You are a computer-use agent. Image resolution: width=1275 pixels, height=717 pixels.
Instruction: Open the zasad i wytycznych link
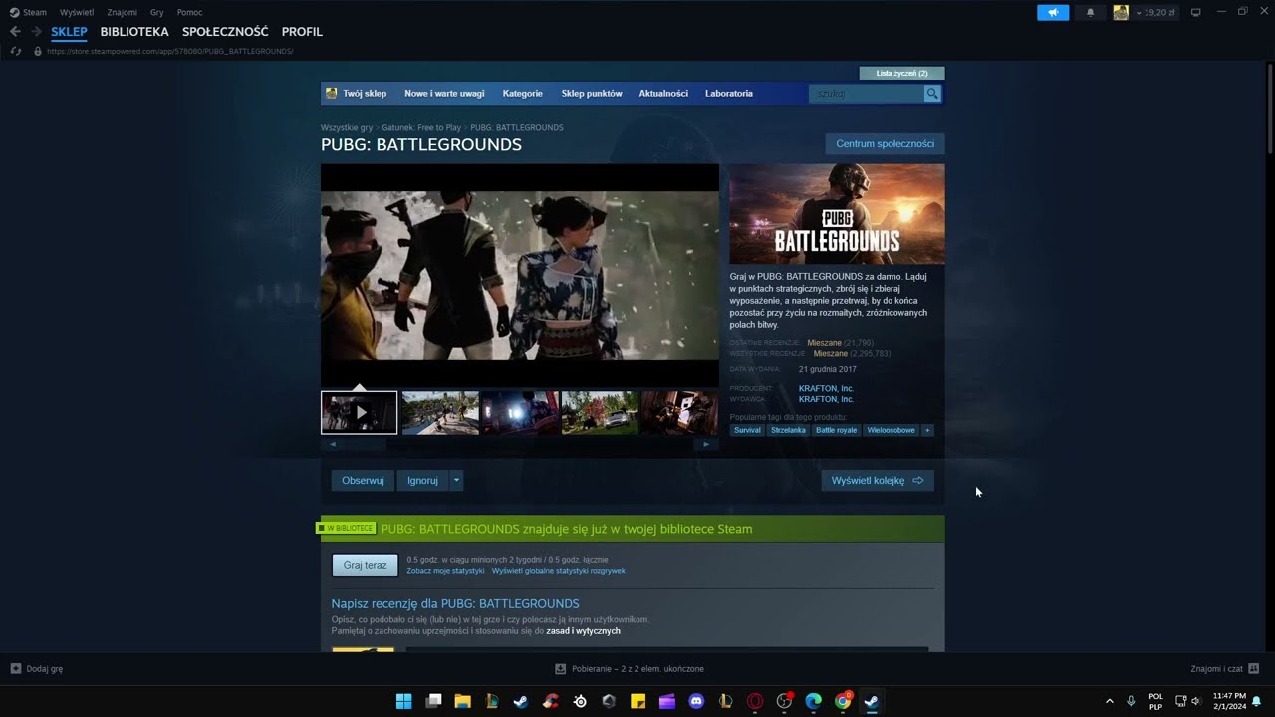[x=583, y=631]
